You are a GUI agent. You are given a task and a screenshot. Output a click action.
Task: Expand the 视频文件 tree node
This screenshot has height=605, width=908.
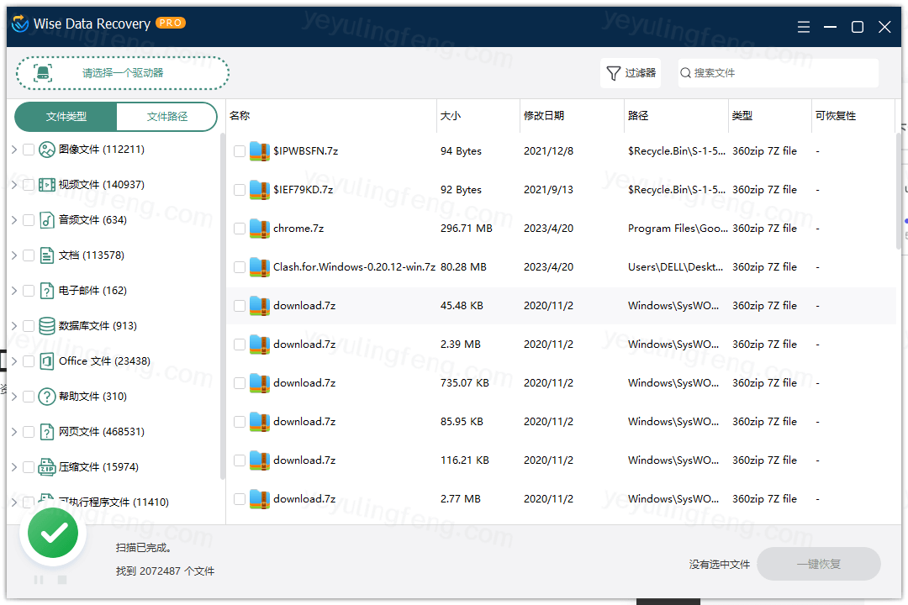[x=14, y=185]
